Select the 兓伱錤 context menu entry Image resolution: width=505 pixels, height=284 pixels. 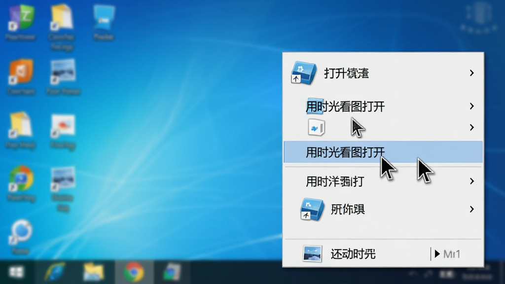pos(383,209)
